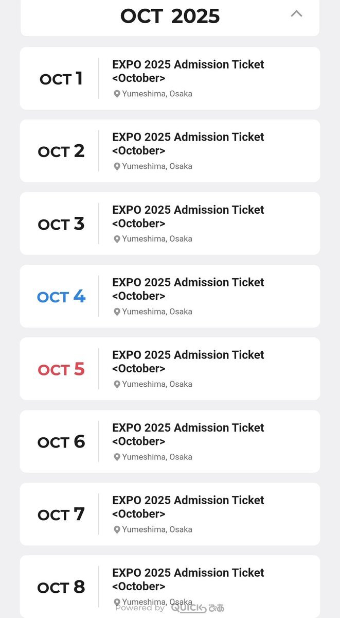The image size is (340, 618).
Task: Select the OCT 2 ticket title
Action: [x=188, y=144]
